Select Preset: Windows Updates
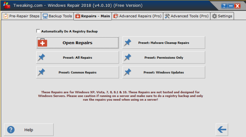 pyautogui.click(x=164, y=72)
